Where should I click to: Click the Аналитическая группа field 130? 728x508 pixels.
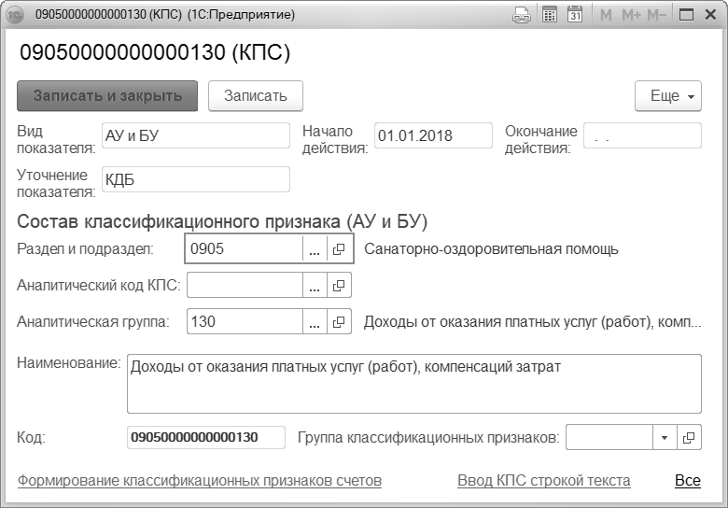tap(245, 321)
